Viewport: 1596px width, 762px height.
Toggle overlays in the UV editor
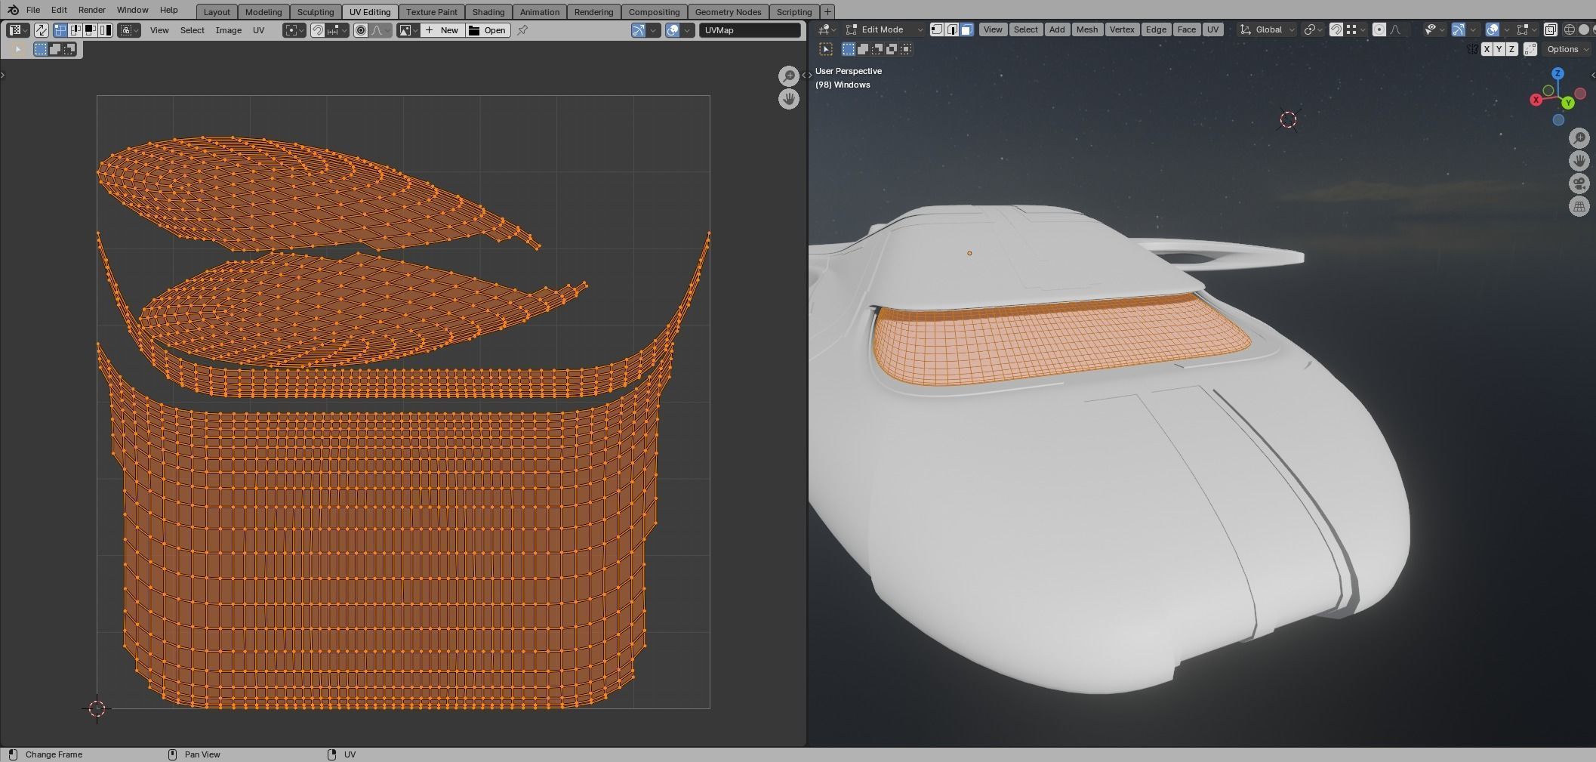[x=673, y=30]
